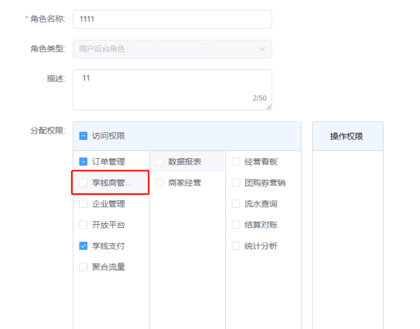Image resolution: width=420 pixels, height=329 pixels.
Task: Open the 角色类型 dropdown
Action: (172, 49)
